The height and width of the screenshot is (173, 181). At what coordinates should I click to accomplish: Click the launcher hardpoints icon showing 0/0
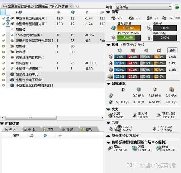point(131,18)
